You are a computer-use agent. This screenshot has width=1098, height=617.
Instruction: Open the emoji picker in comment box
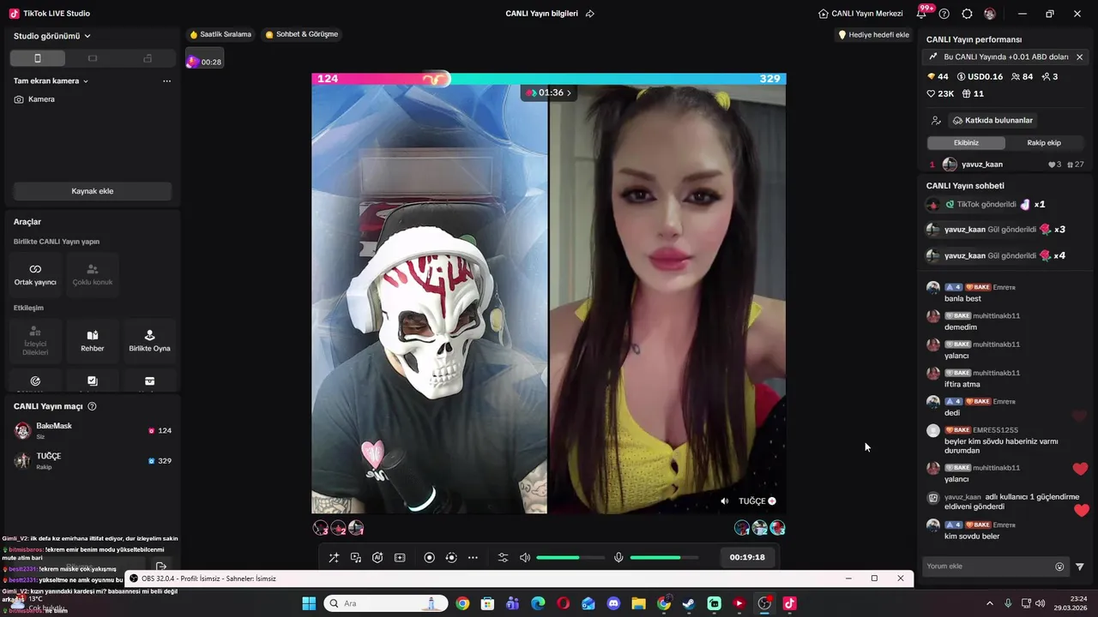pyautogui.click(x=1059, y=566)
